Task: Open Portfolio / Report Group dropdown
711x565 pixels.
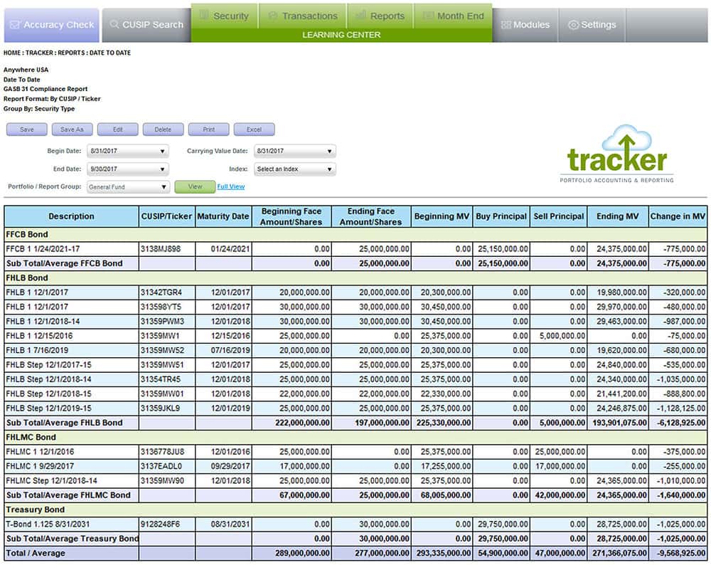Action: [128, 187]
